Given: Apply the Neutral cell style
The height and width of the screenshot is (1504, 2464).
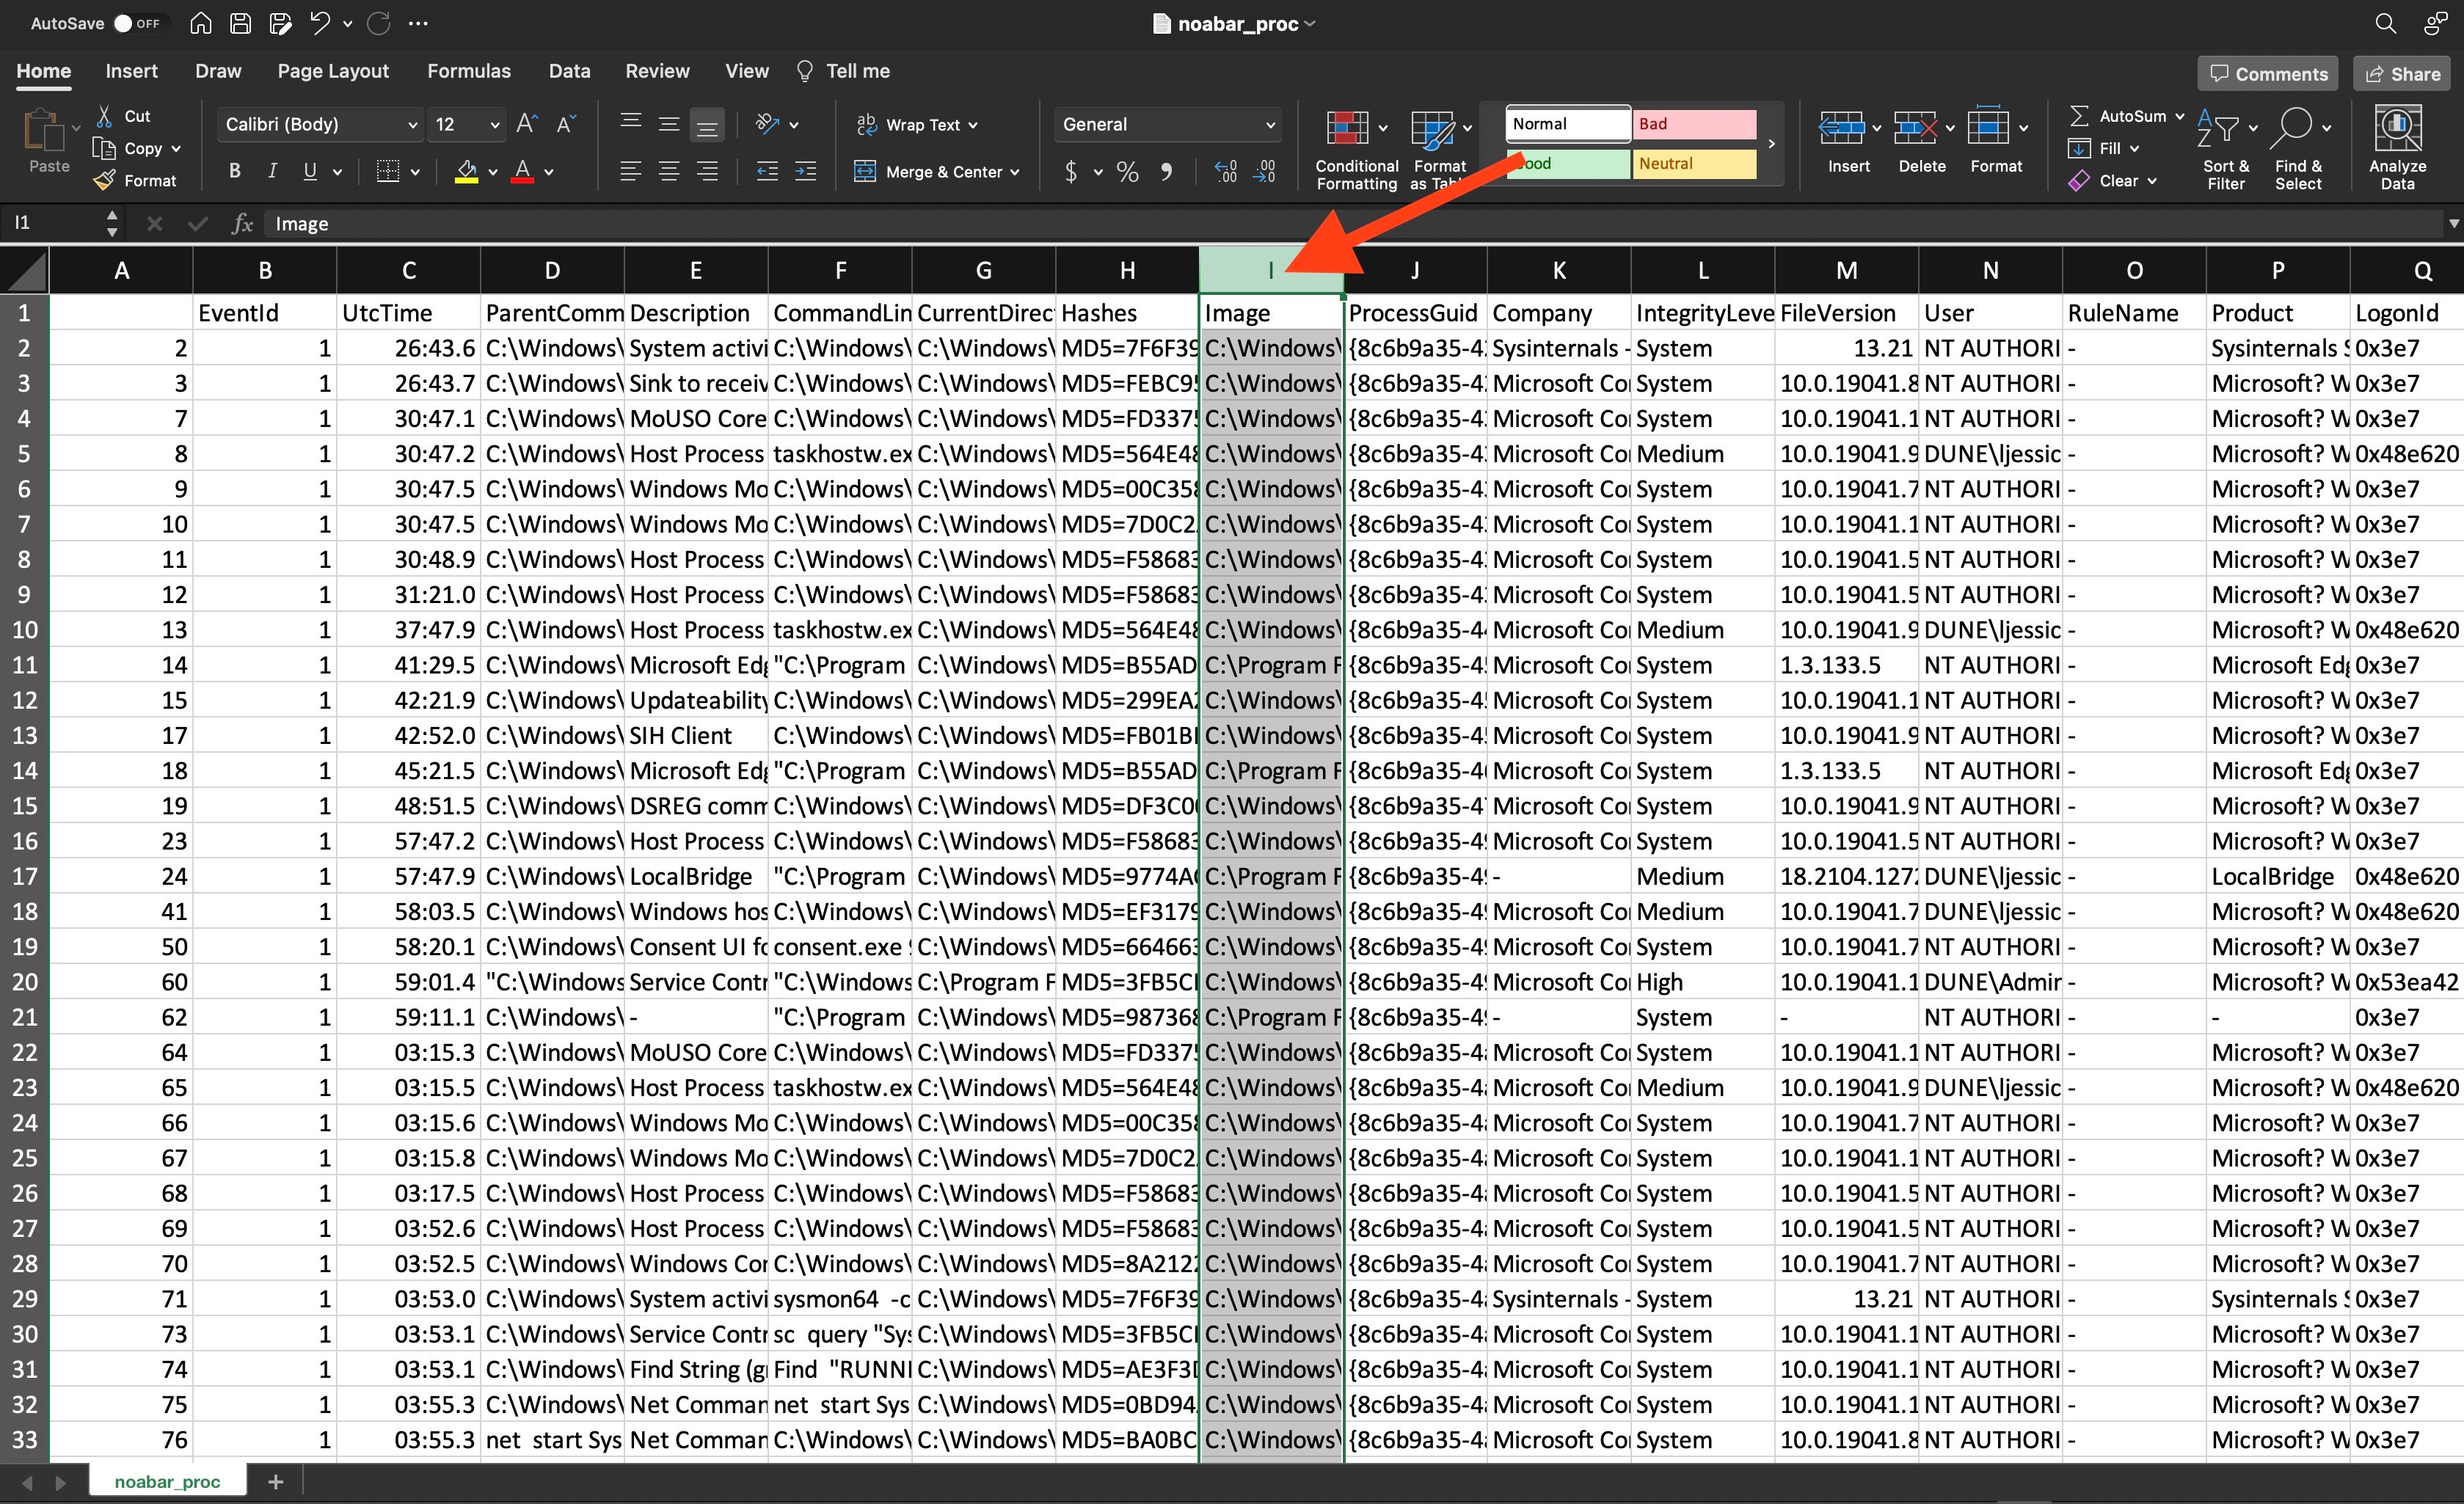Looking at the screenshot, I should point(1693,164).
